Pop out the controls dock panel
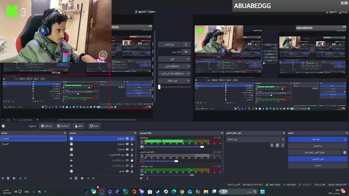Viewport: 349px width, 196px height. [346, 133]
